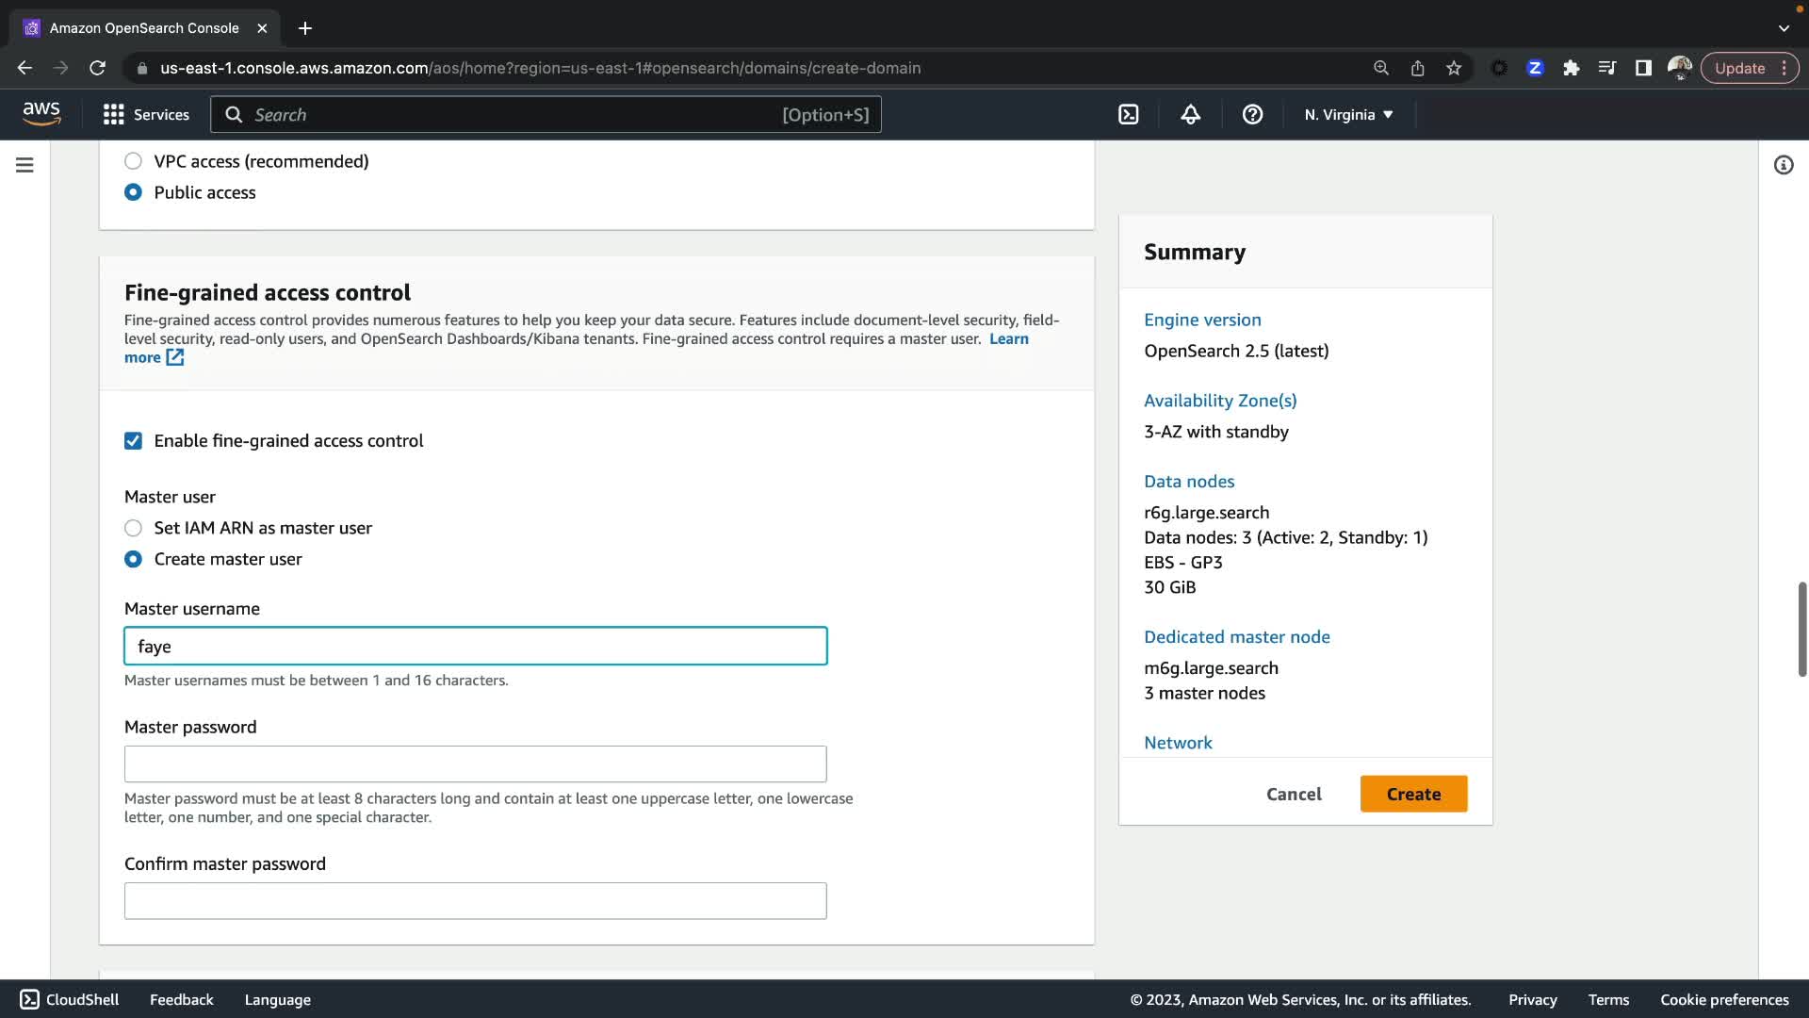Open the Language menu in footer
This screenshot has width=1809, height=1018.
pos(277,999)
